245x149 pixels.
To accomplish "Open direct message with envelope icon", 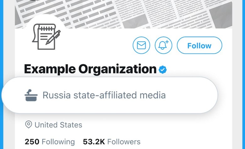I will pyautogui.click(x=142, y=46).
